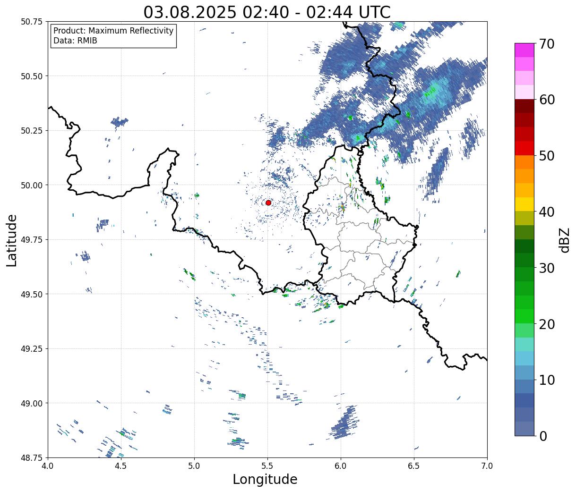Screen dimensions: 576x491
Task: Click the latitude tick label 49.75
Action: tap(32, 240)
